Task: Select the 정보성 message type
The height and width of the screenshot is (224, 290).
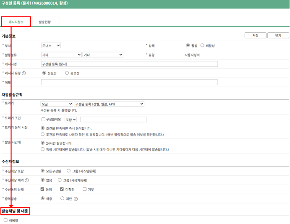Action: 44,73
